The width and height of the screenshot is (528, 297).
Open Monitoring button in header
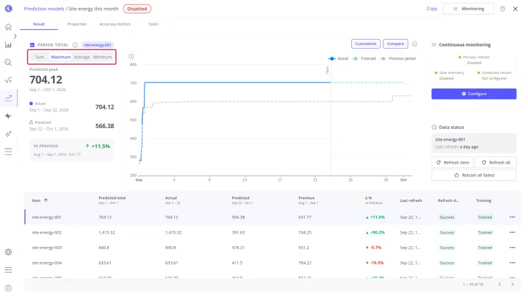point(469,9)
